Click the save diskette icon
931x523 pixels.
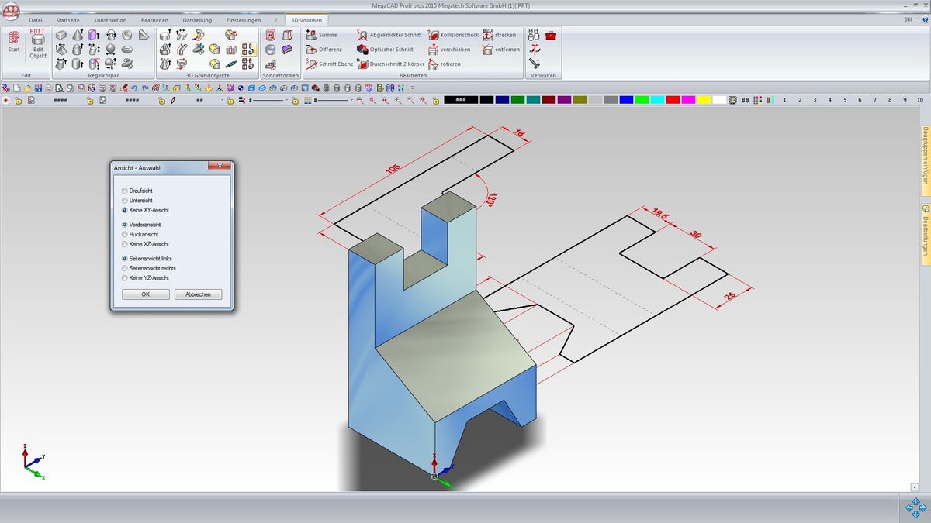point(38,88)
